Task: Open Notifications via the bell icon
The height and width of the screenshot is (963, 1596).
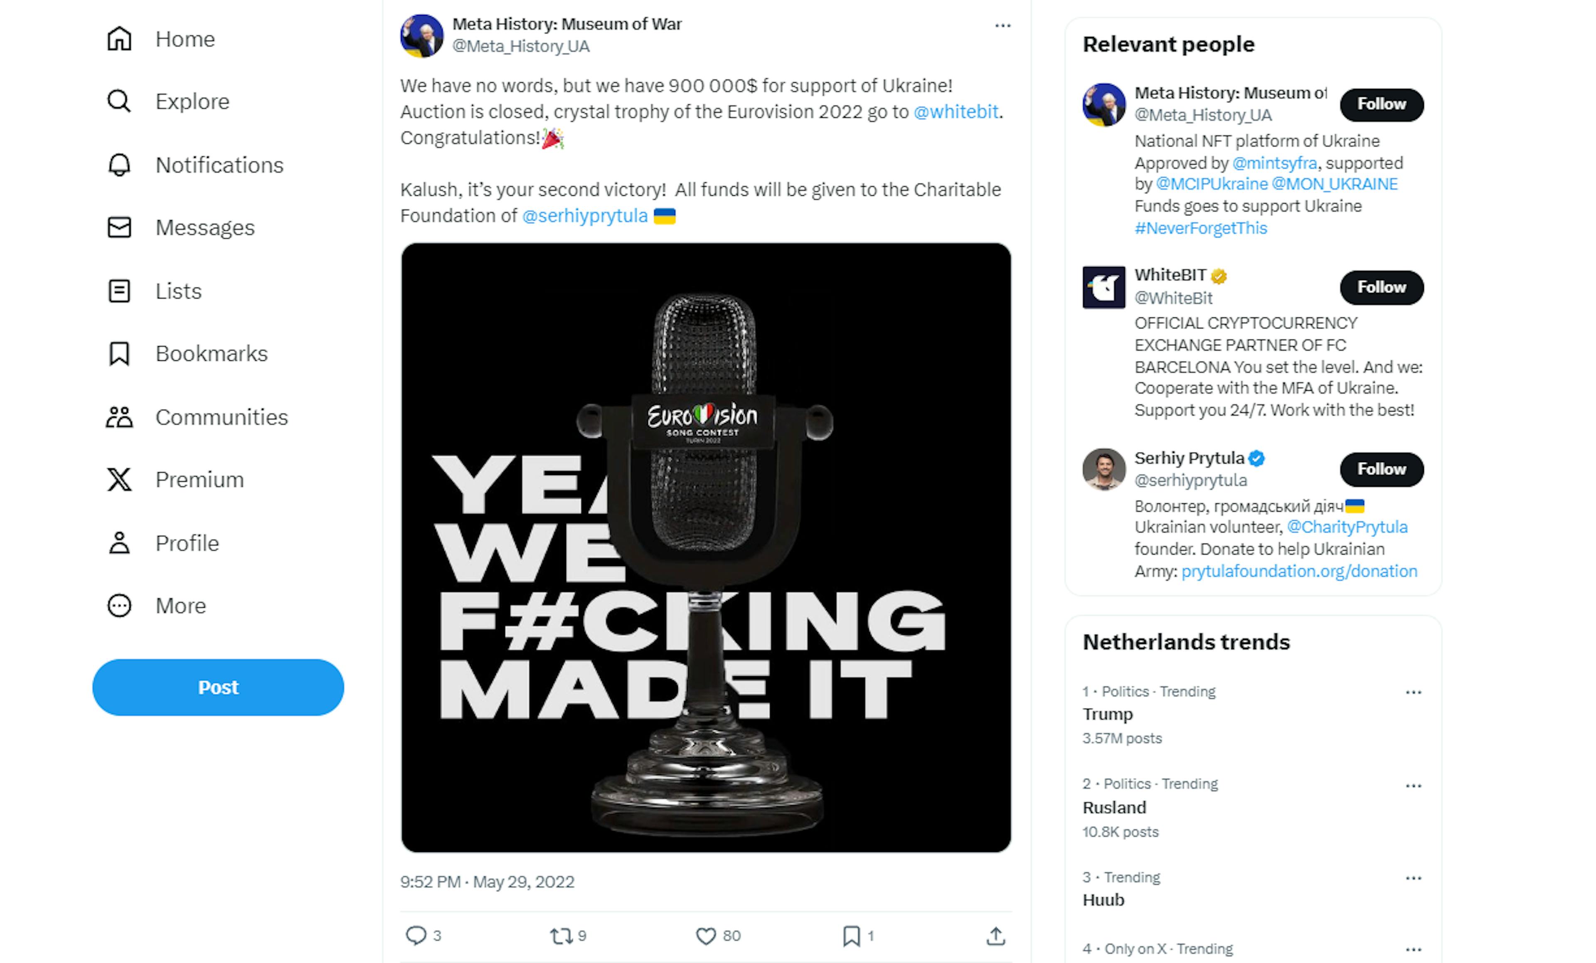Action: click(x=119, y=165)
